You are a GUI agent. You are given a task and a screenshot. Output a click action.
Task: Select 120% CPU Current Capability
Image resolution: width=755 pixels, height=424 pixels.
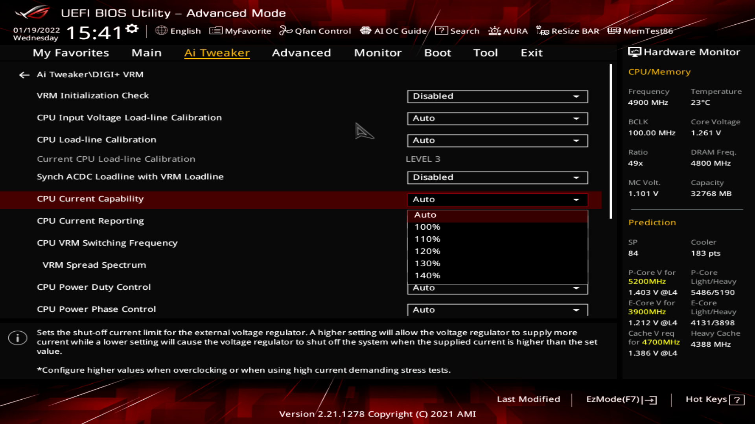pyautogui.click(x=426, y=251)
